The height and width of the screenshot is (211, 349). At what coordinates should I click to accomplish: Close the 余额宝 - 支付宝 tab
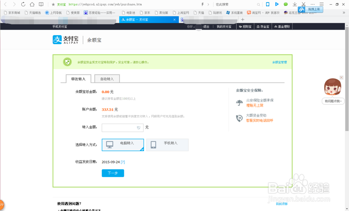pos(174,20)
